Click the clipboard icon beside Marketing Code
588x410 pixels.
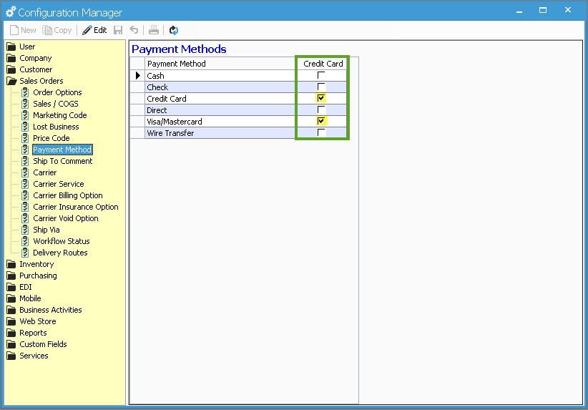click(x=25, y=115)
